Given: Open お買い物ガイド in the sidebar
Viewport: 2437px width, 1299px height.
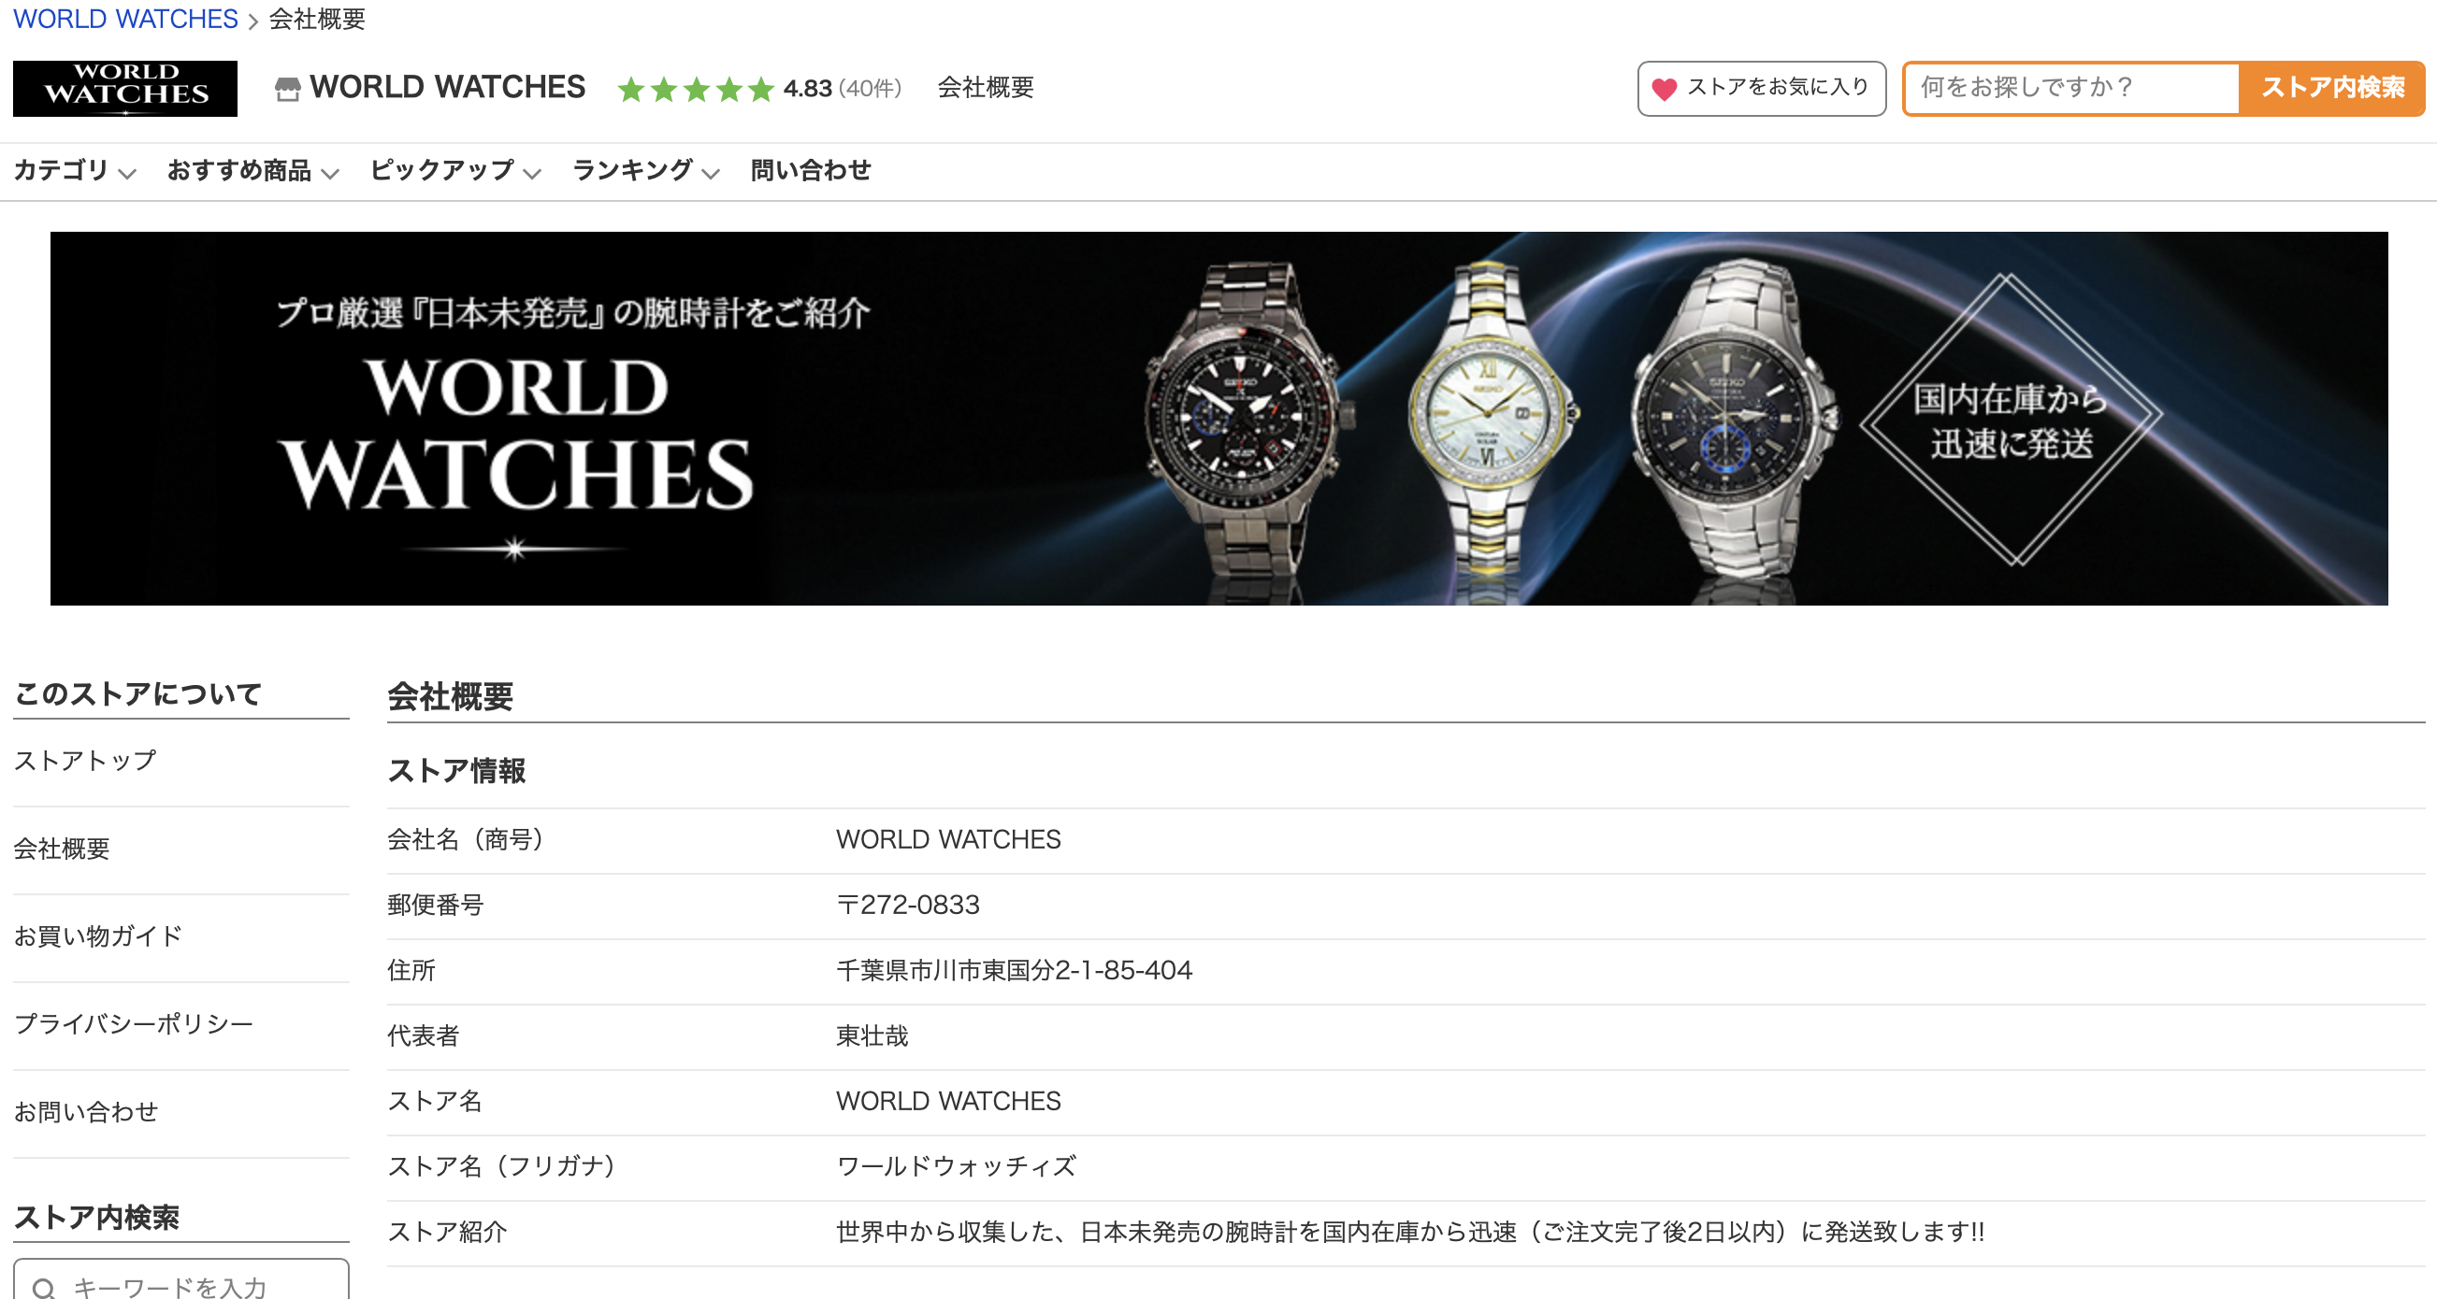Looking at the screenshot, I should tap(97, 937).
